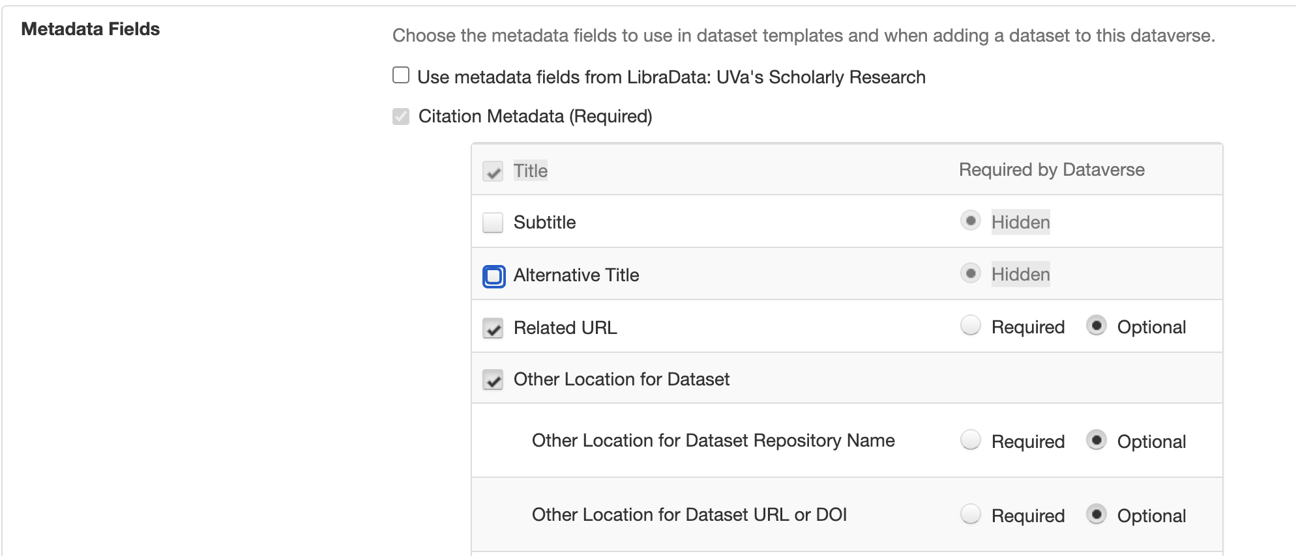Check the Subtitle field checkbox

pos(493,223)
